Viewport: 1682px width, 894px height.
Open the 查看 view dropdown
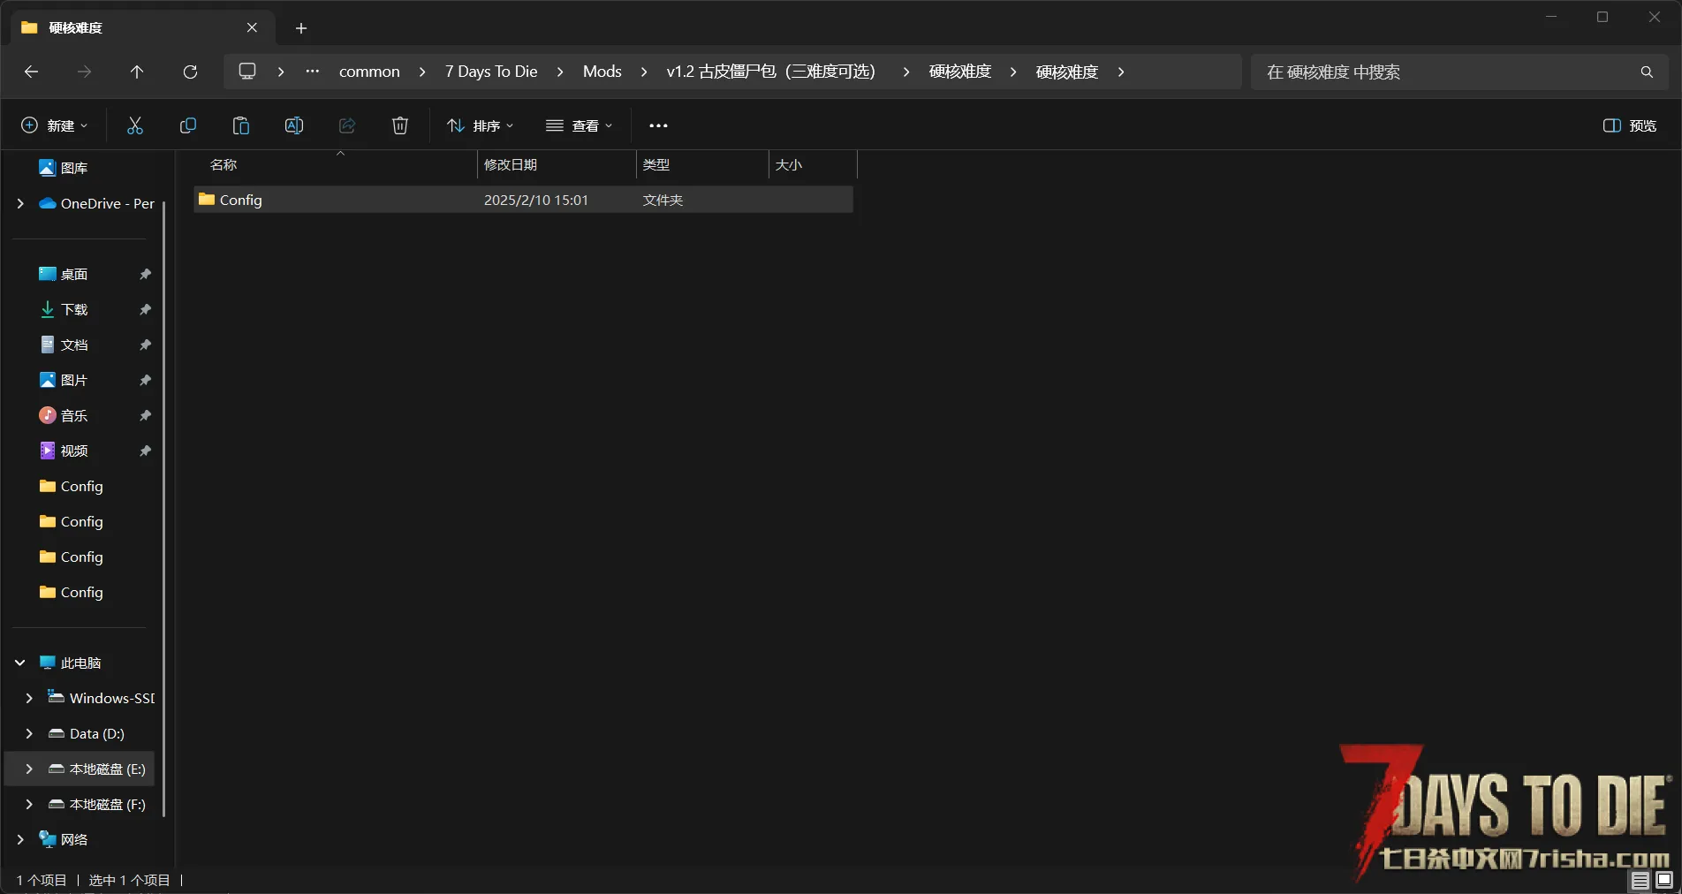coord(580,125)
